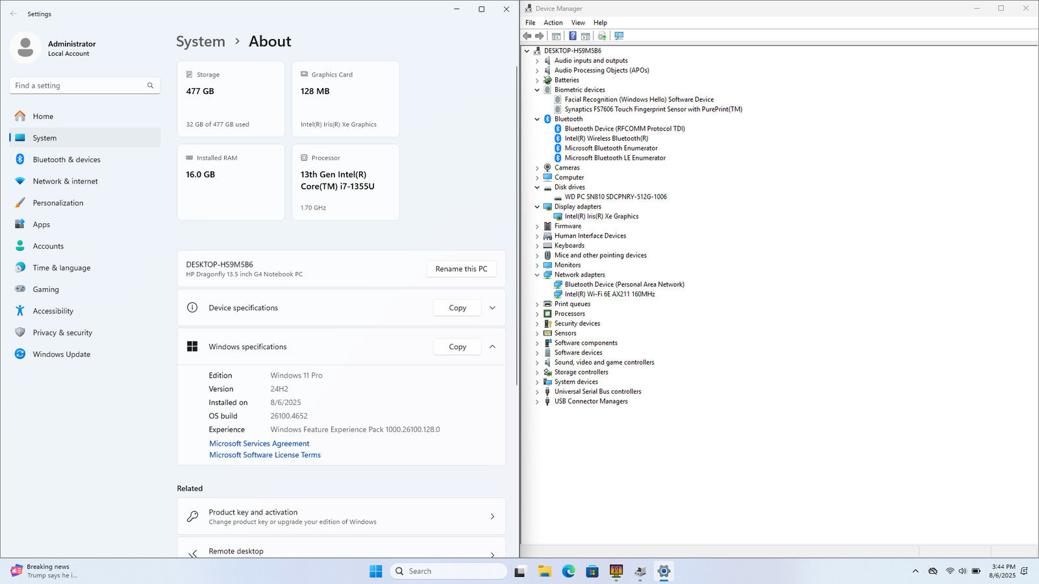Open Bluetooth & devices settings

pos(66,160)
